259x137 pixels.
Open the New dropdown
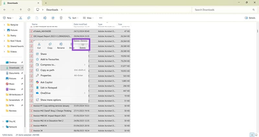(8, 18)
